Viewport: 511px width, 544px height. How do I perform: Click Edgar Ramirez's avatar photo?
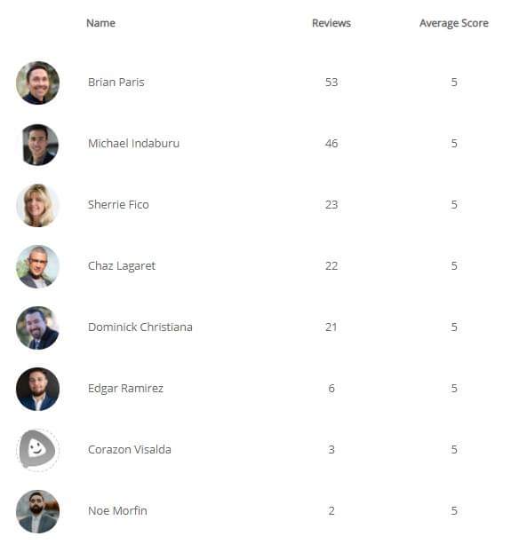[x=38, y=390]
